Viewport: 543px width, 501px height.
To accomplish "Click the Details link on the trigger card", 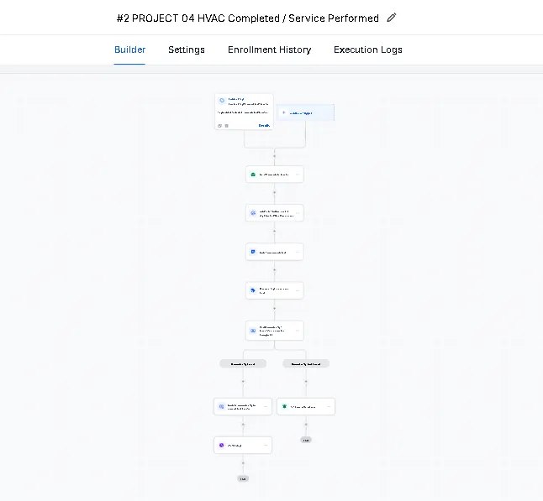I will (x=264, y=126).
